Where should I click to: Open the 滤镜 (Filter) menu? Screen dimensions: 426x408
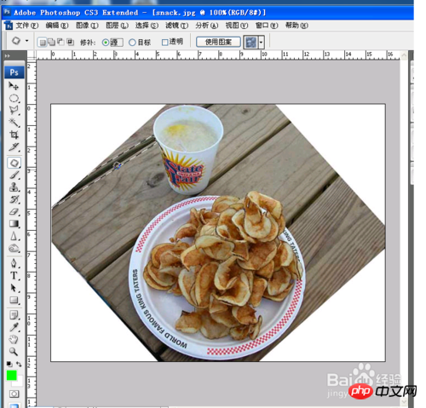[x=177, y=26]
